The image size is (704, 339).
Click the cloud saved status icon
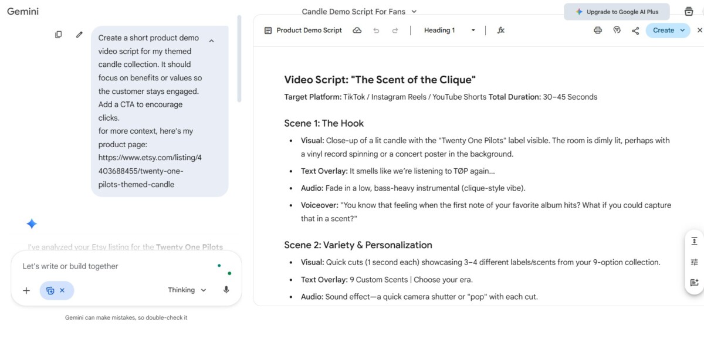pyautogui.click(x=357, y=30)
